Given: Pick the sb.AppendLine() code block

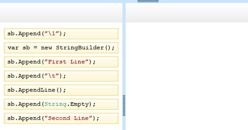Looking at the screenshot, I should pyautogui.click(x=61, y=90).
